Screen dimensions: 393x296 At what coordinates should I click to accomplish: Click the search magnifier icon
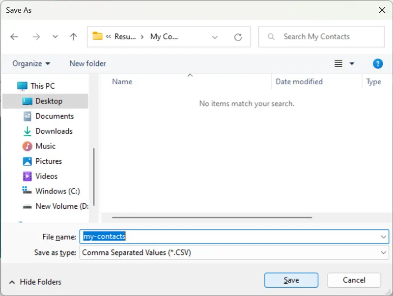[271, 37]
